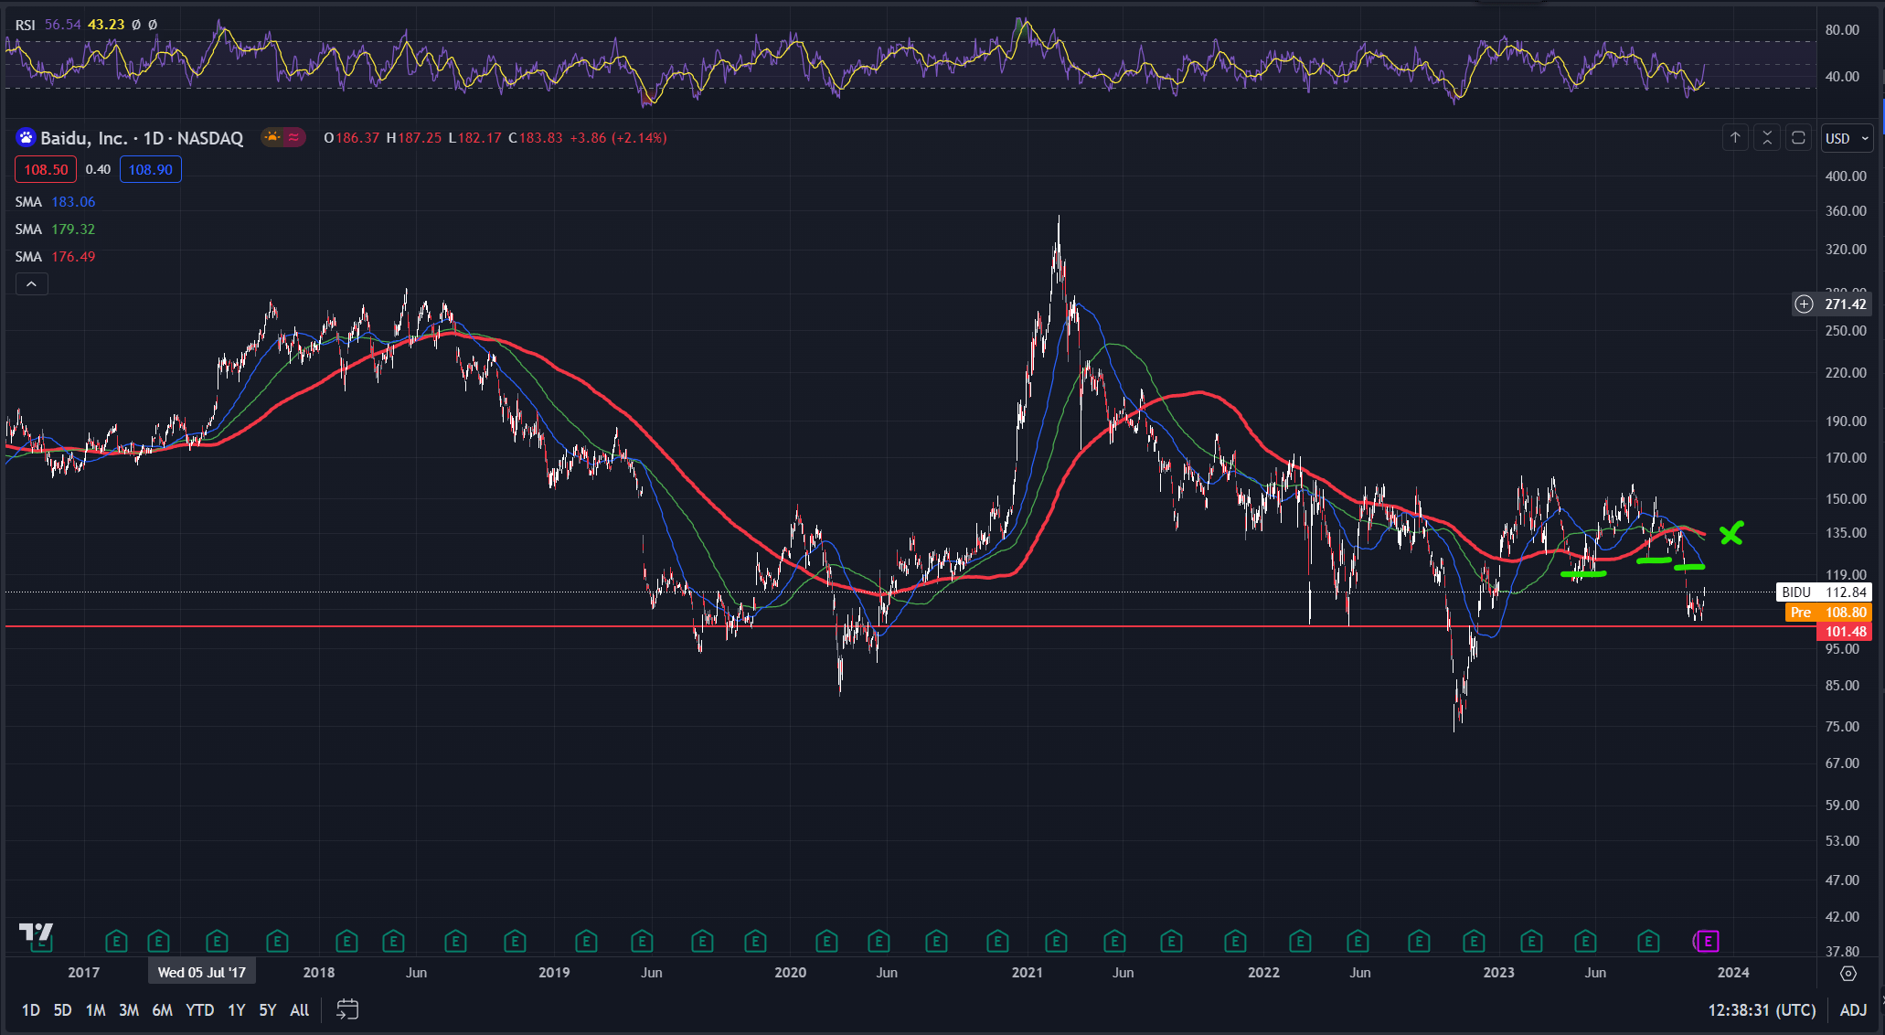This screenshot has height=1035, width=1885.
Task: Click the earnings marker above Jun 2023
Action: point(1585,941)
